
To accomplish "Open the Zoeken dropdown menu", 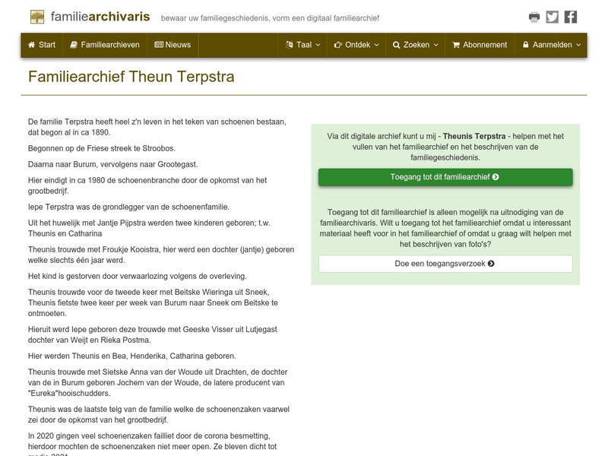I will click(x=414, y=45).
